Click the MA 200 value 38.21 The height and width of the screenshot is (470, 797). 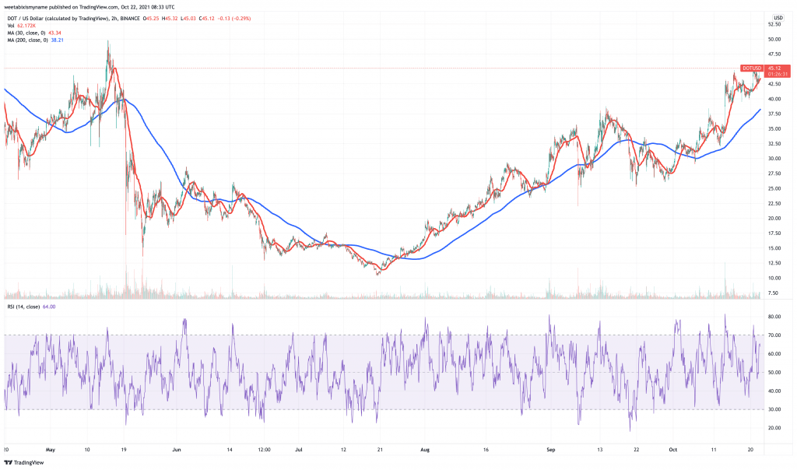(58, 40)
